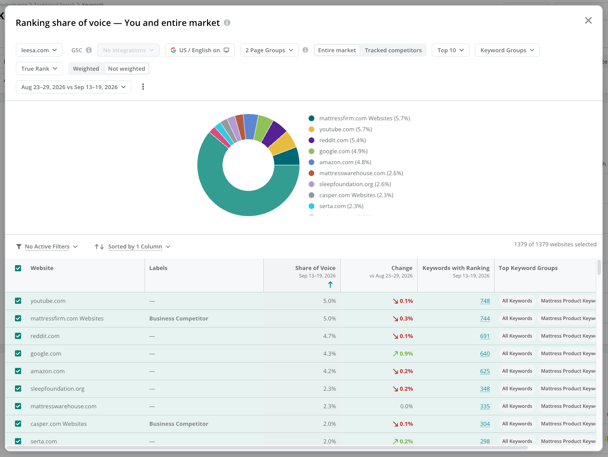This screenshot has height=457, width=608.
Task: Open the 744 keywords link
Action: coord(485,318)
